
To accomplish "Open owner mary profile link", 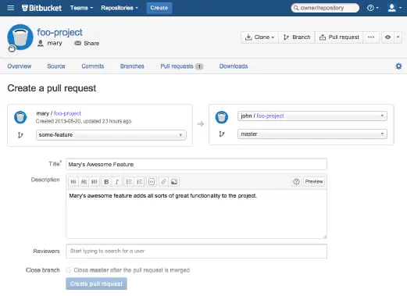I will coord(50,43).
